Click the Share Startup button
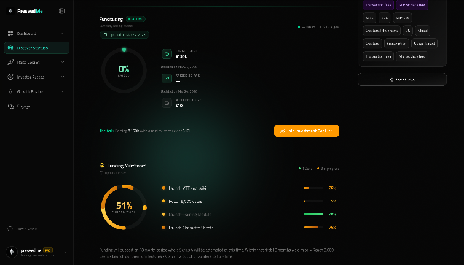The height and width of the screenshot is (265, 464). coord(402,79)
